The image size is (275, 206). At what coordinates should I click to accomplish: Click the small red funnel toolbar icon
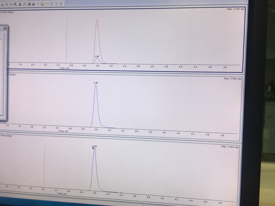[38, 4]
